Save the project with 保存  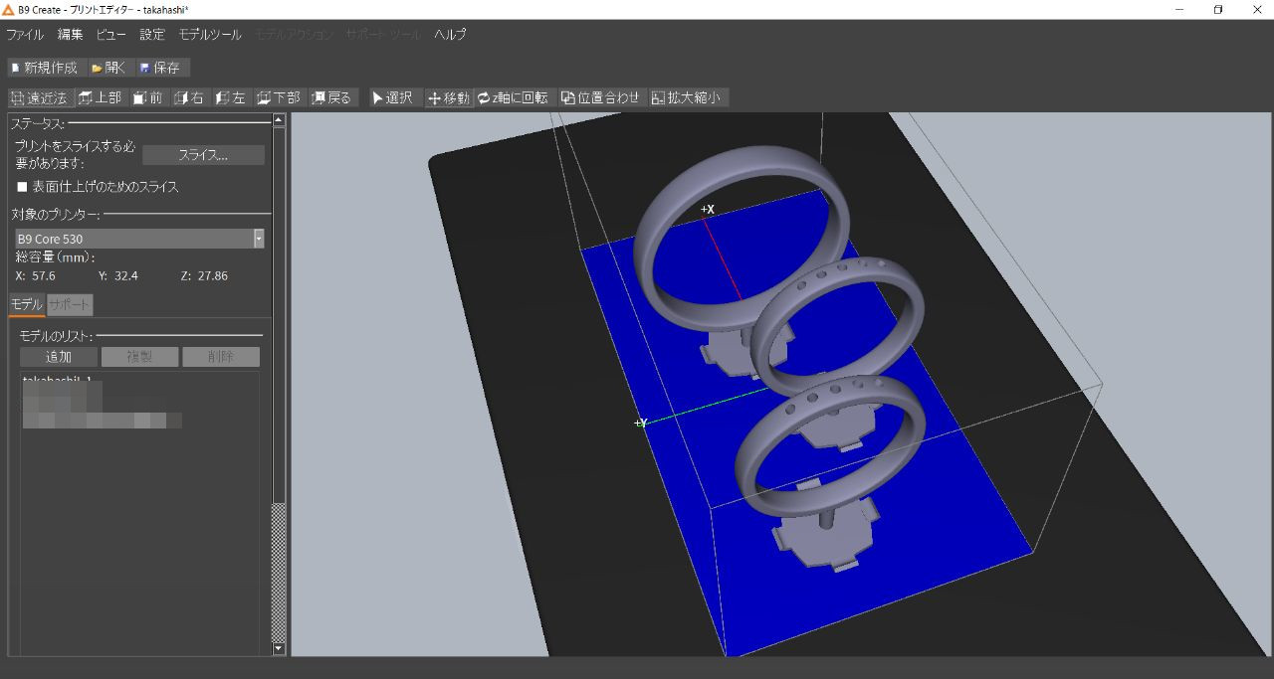161,68
